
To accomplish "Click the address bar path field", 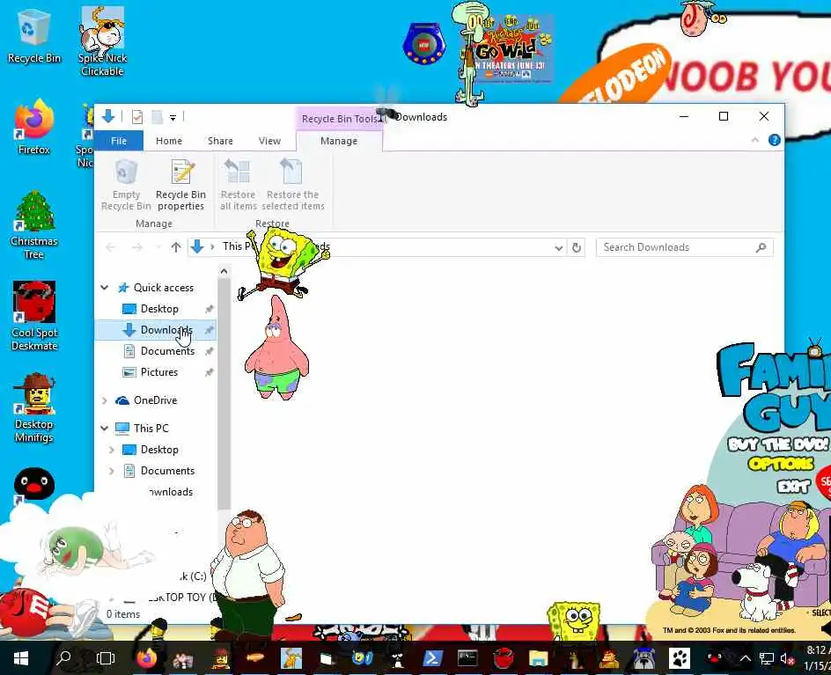I will click(x=386, y=247).
